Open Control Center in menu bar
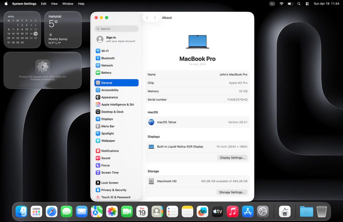The width and height of the screenshot is (343, 222). (x=307, y=4)
